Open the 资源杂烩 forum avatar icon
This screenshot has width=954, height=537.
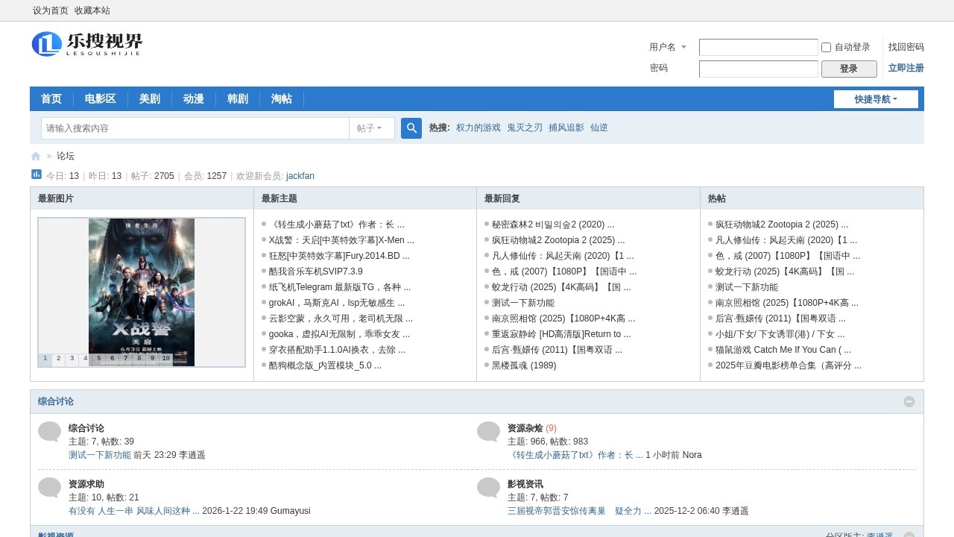[x=488, y=431]
